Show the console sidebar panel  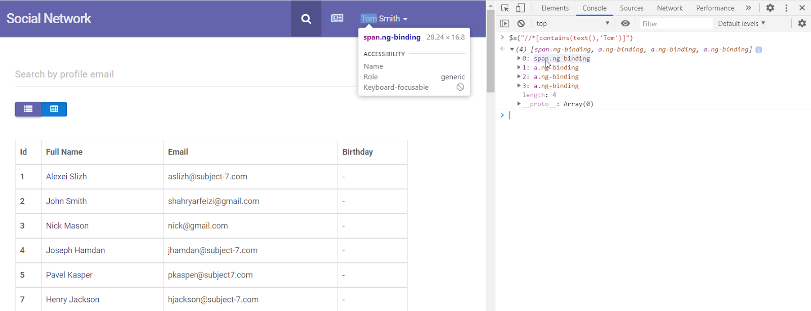pyautogui.click(x=504, y=23)
